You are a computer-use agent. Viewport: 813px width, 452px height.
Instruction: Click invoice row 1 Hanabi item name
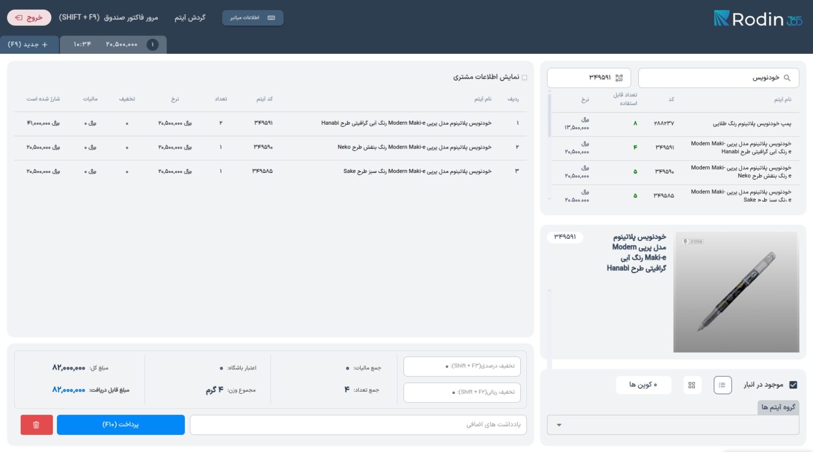(407, 123)
